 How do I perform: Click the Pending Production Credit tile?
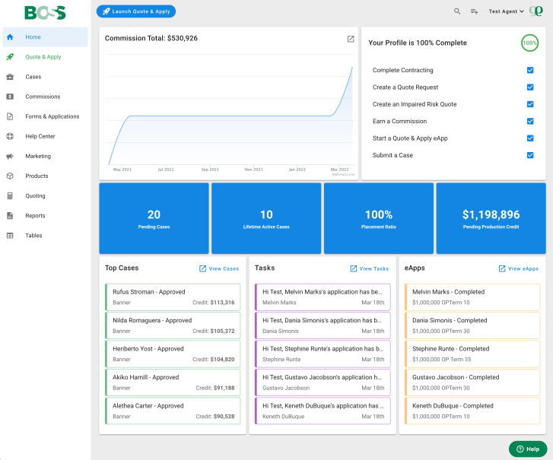tap(491, 218)
